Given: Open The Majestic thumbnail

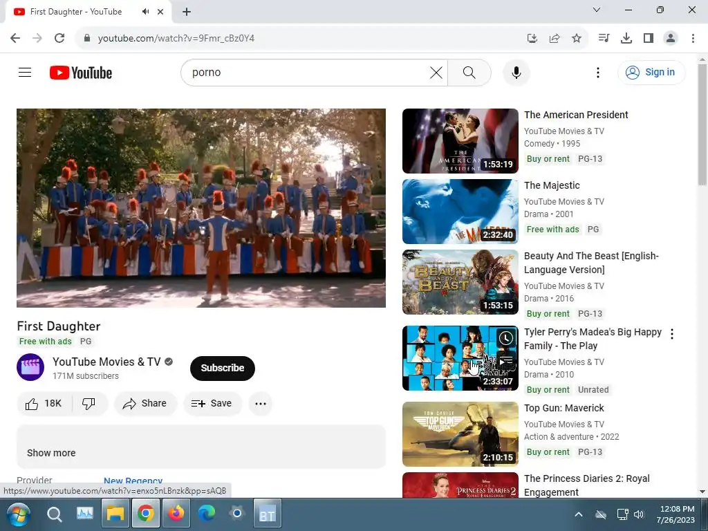Looking at the screenshot, I should click(460, 212).
